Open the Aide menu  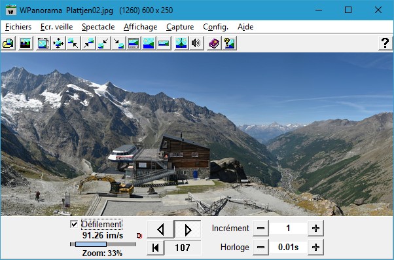pyautogui.click(x=245, y=27)
